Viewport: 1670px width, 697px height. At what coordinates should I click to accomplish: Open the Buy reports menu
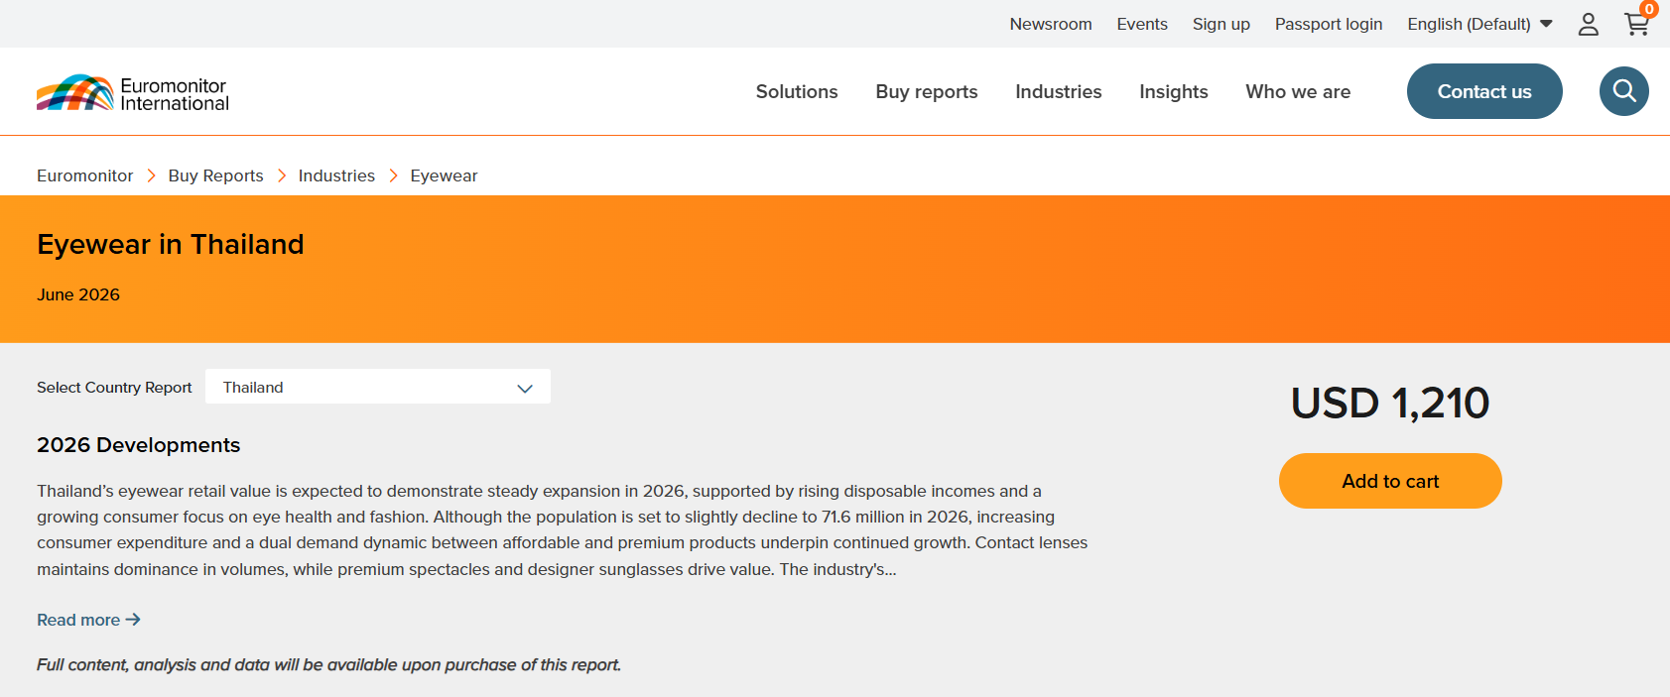927,91
